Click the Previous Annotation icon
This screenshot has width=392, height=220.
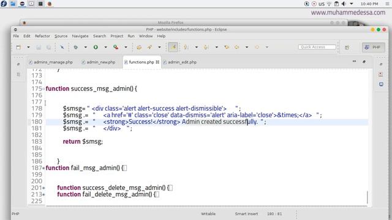tap(206, 47)
